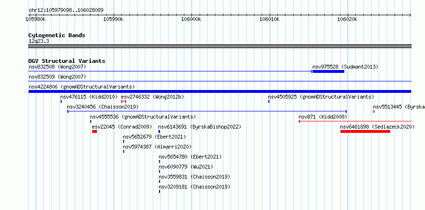This screenshot has width=425, height=210.
Task: Open the nsv4555536 gnomAD variant label
Action: click(143, 117)
